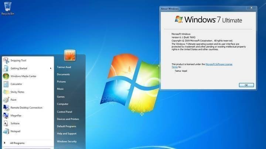
Task: Open Devices and Printers
Action: tap(68, 119)
